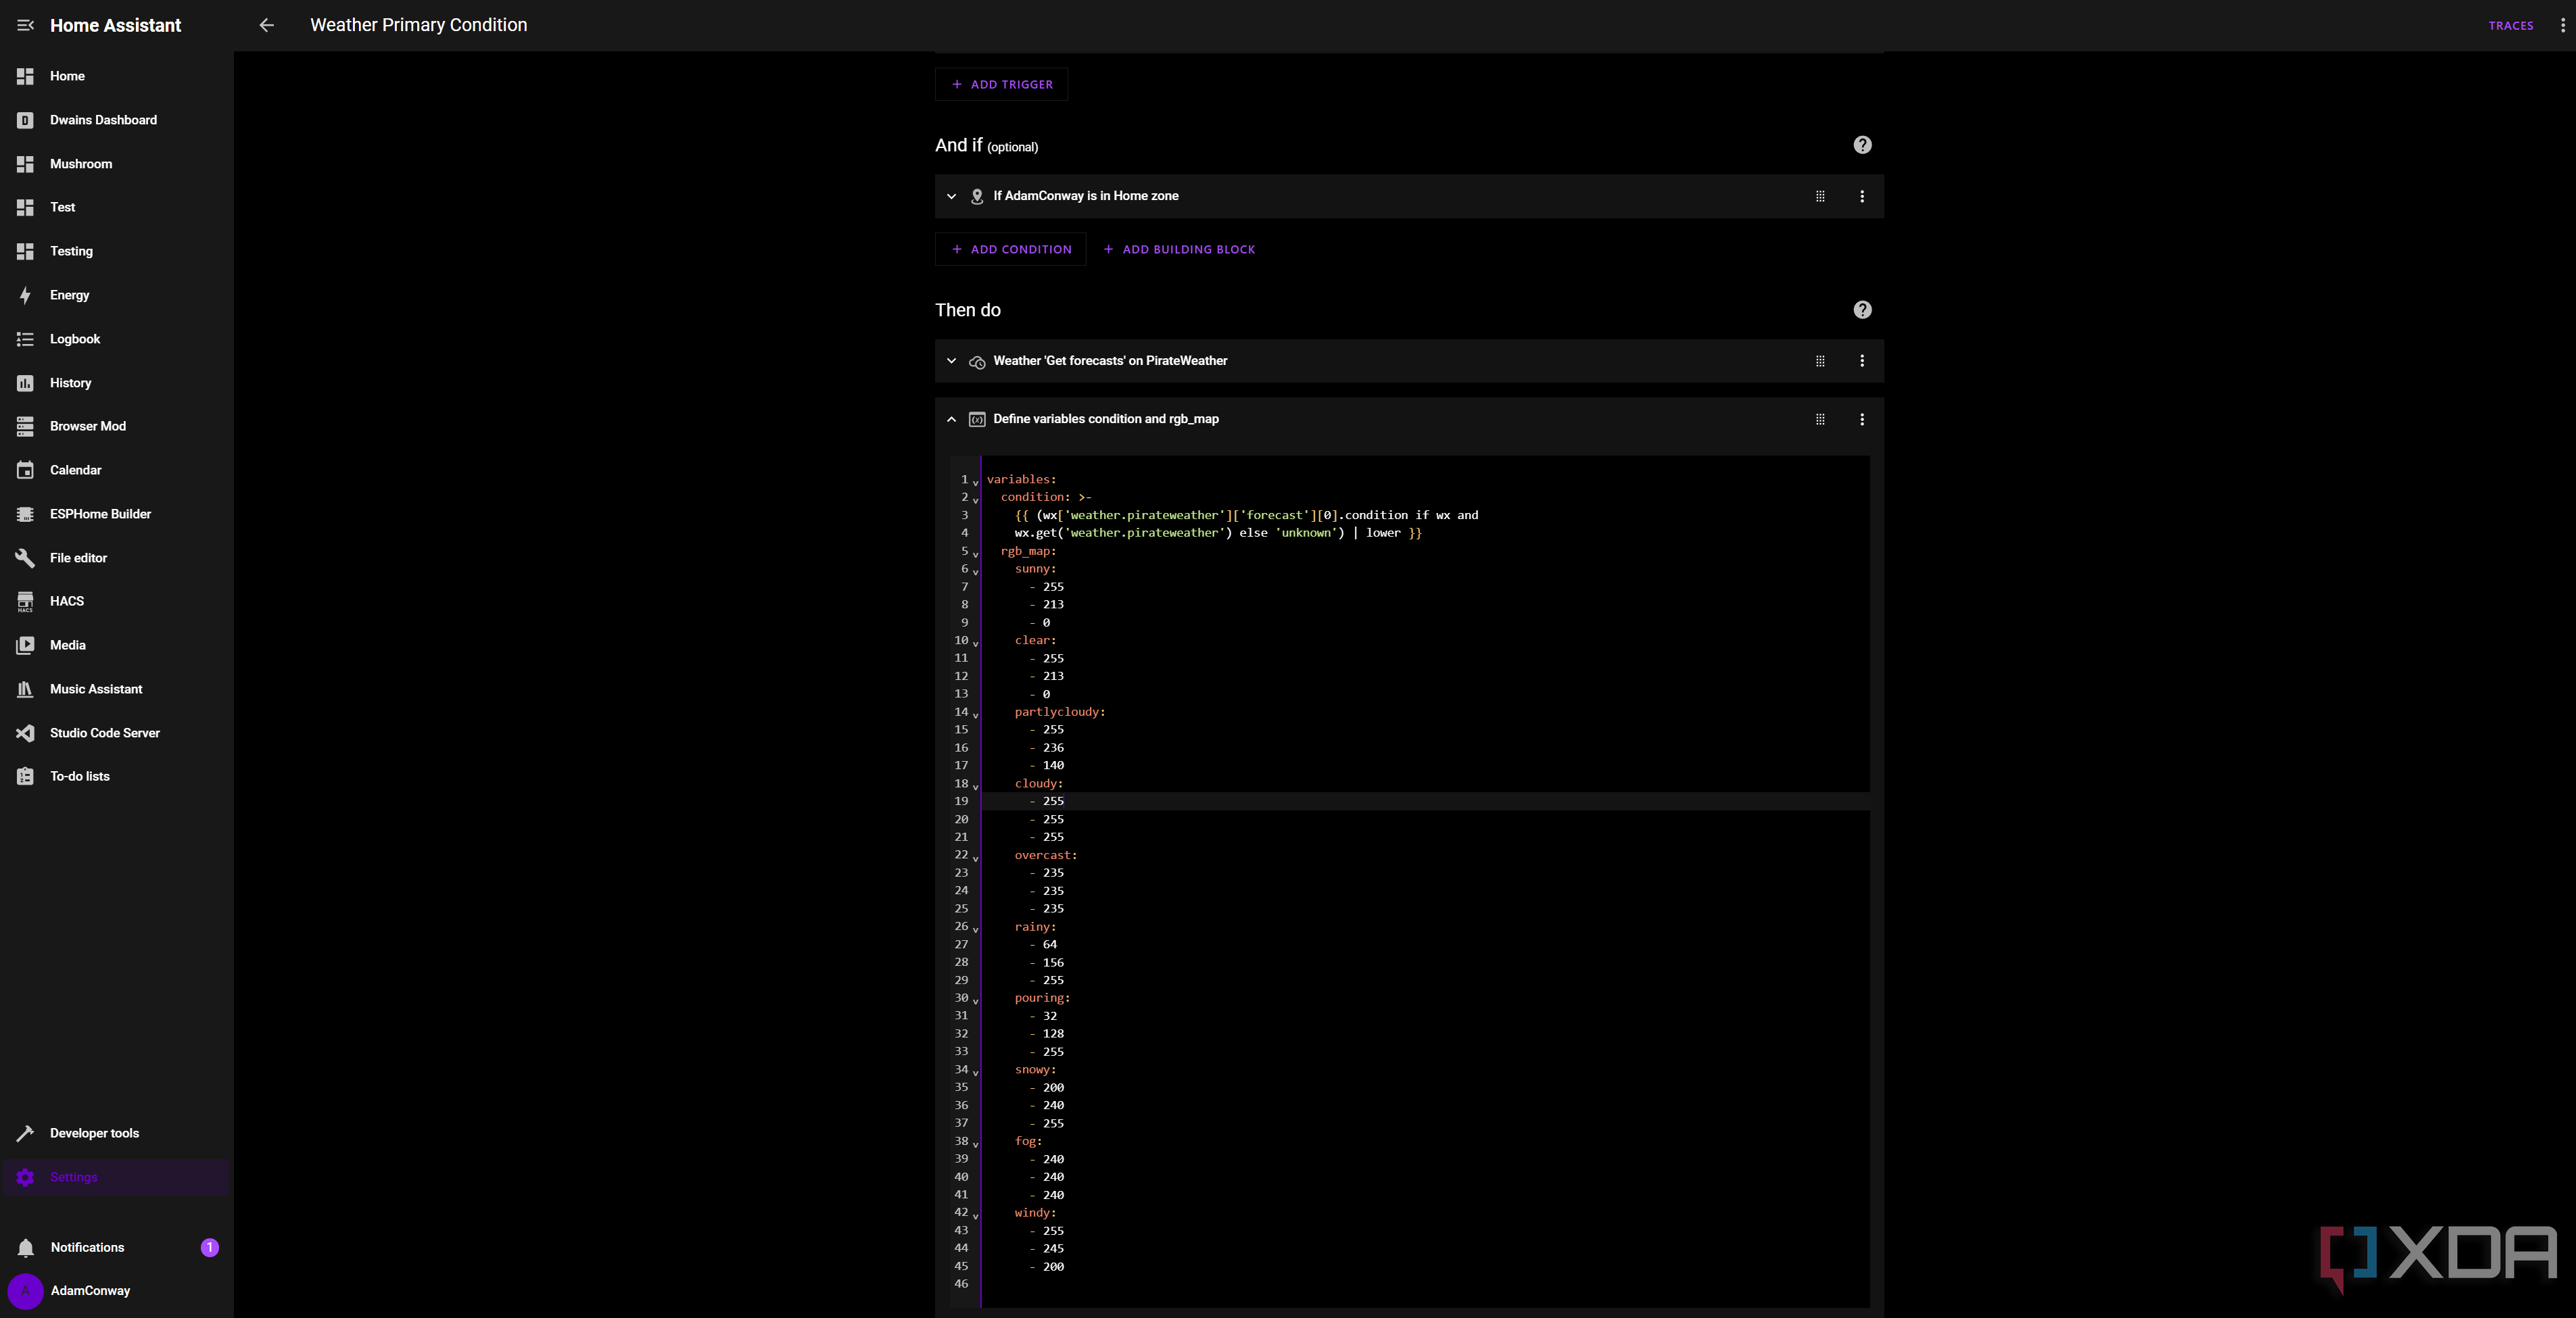The width and height of the screenshot is (2576, 1318).
Task: Open options menu for Define variables action
Action: pyautogui.click(x=1862, y=419)
